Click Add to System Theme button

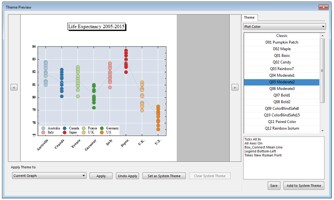pos(303,185)
